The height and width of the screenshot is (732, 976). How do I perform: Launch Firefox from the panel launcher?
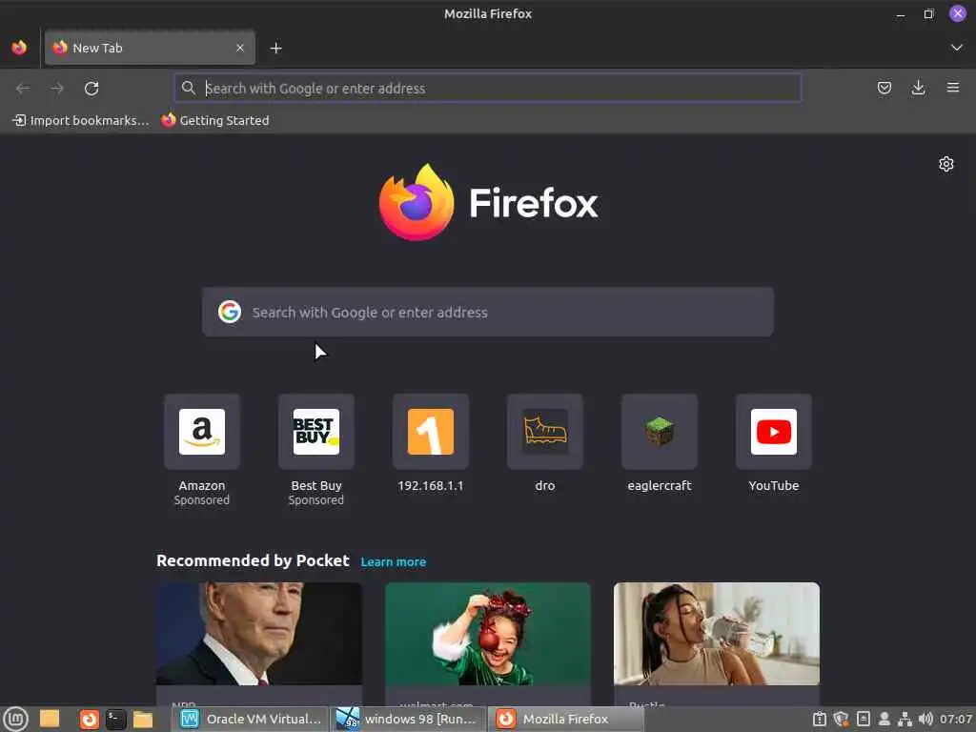click(89, 720)
